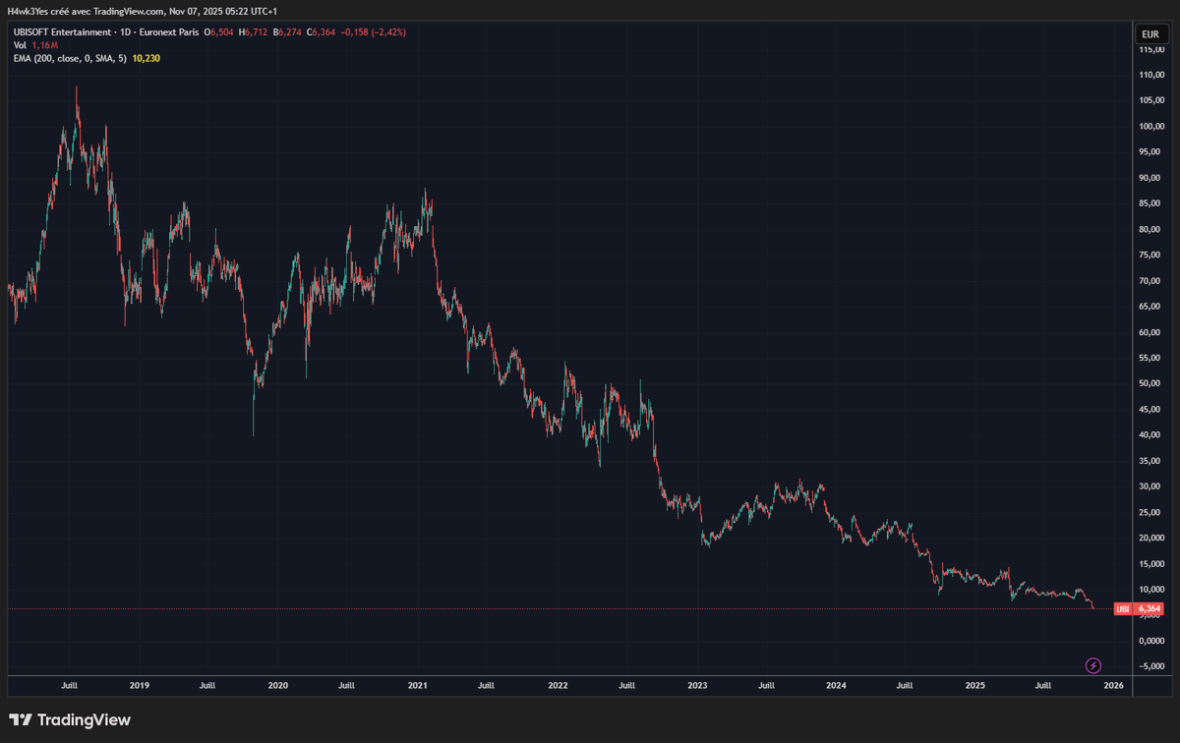Click the open price value O6,504

[219, 32]
